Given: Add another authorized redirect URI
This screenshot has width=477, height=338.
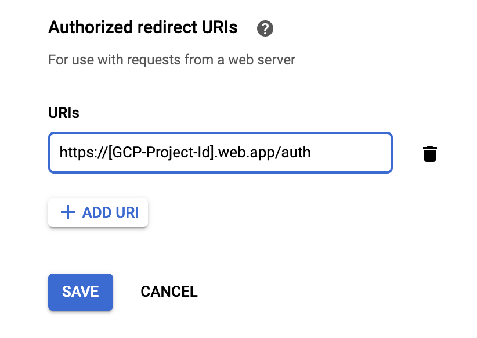Looking at the screenshot, I should (98, 213).
